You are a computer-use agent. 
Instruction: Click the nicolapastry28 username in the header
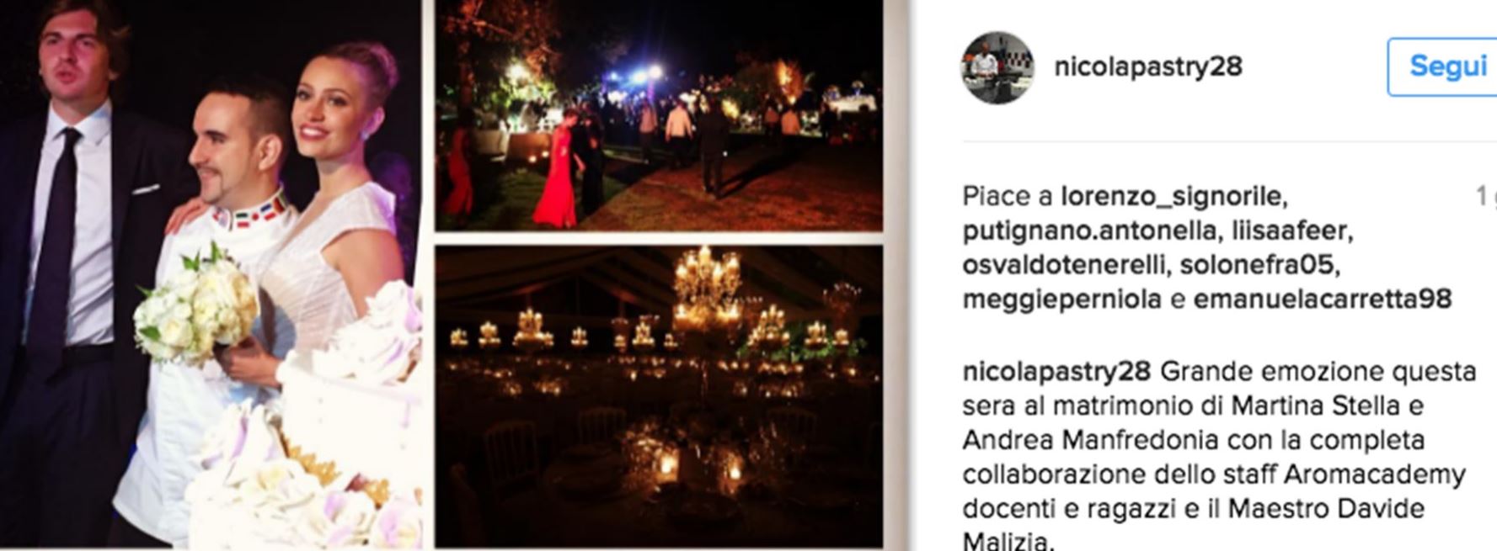pyautogui.click(x=1148, y=66)
